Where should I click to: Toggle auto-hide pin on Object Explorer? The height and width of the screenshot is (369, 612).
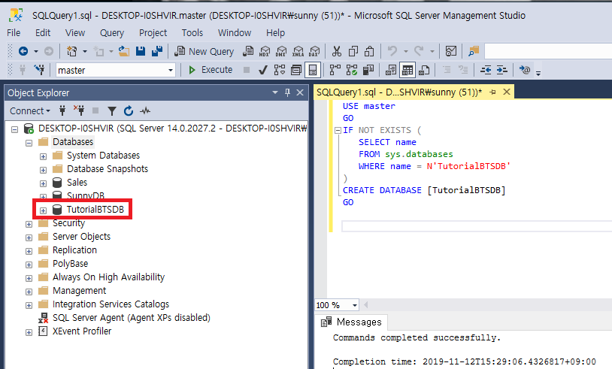288,92
